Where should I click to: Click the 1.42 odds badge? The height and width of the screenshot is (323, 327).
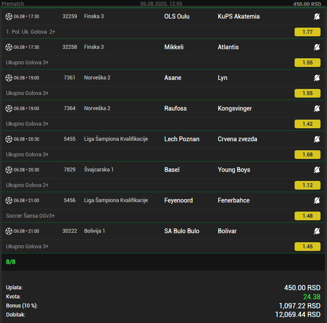308,124
